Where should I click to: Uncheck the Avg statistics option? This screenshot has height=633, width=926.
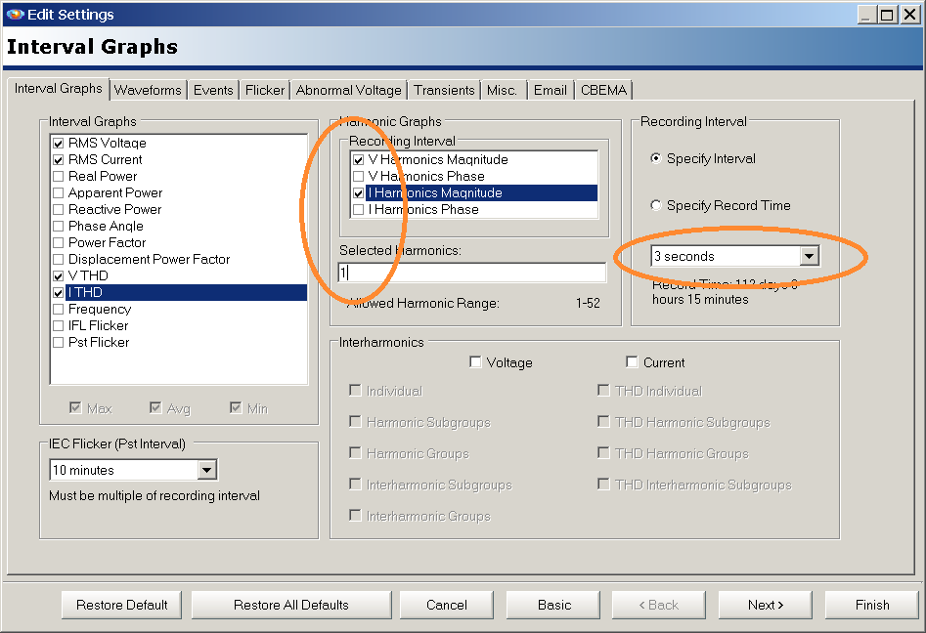155,407
